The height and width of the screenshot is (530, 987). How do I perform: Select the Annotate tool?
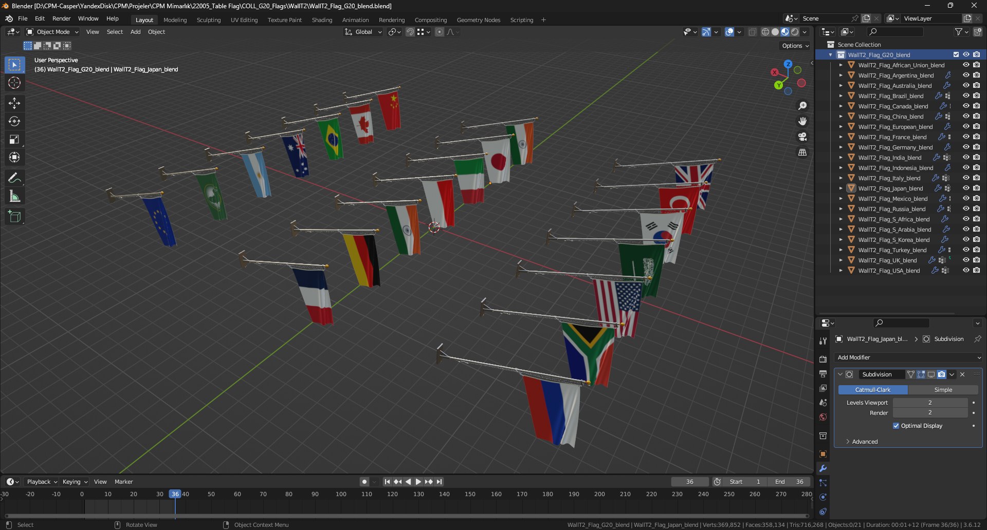click(14, 178)
